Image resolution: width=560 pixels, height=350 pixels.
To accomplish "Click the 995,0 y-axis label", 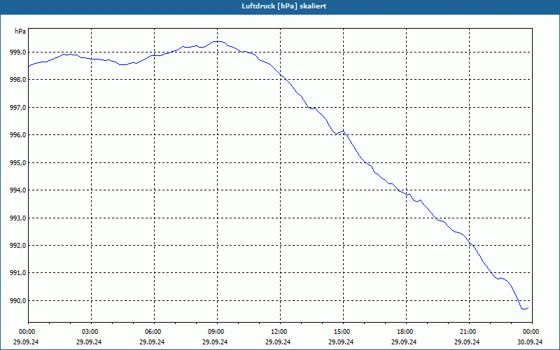I will tap(18, 163).
